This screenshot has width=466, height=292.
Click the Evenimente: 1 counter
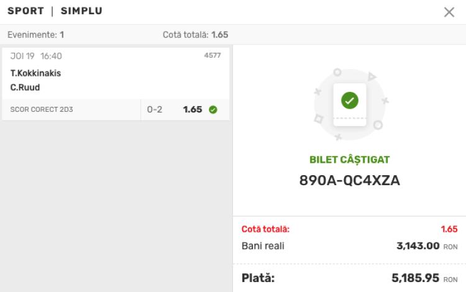point(35,35)
